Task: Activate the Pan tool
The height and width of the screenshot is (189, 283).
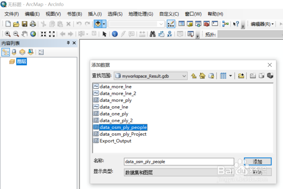Action: [x=25, y=34]
